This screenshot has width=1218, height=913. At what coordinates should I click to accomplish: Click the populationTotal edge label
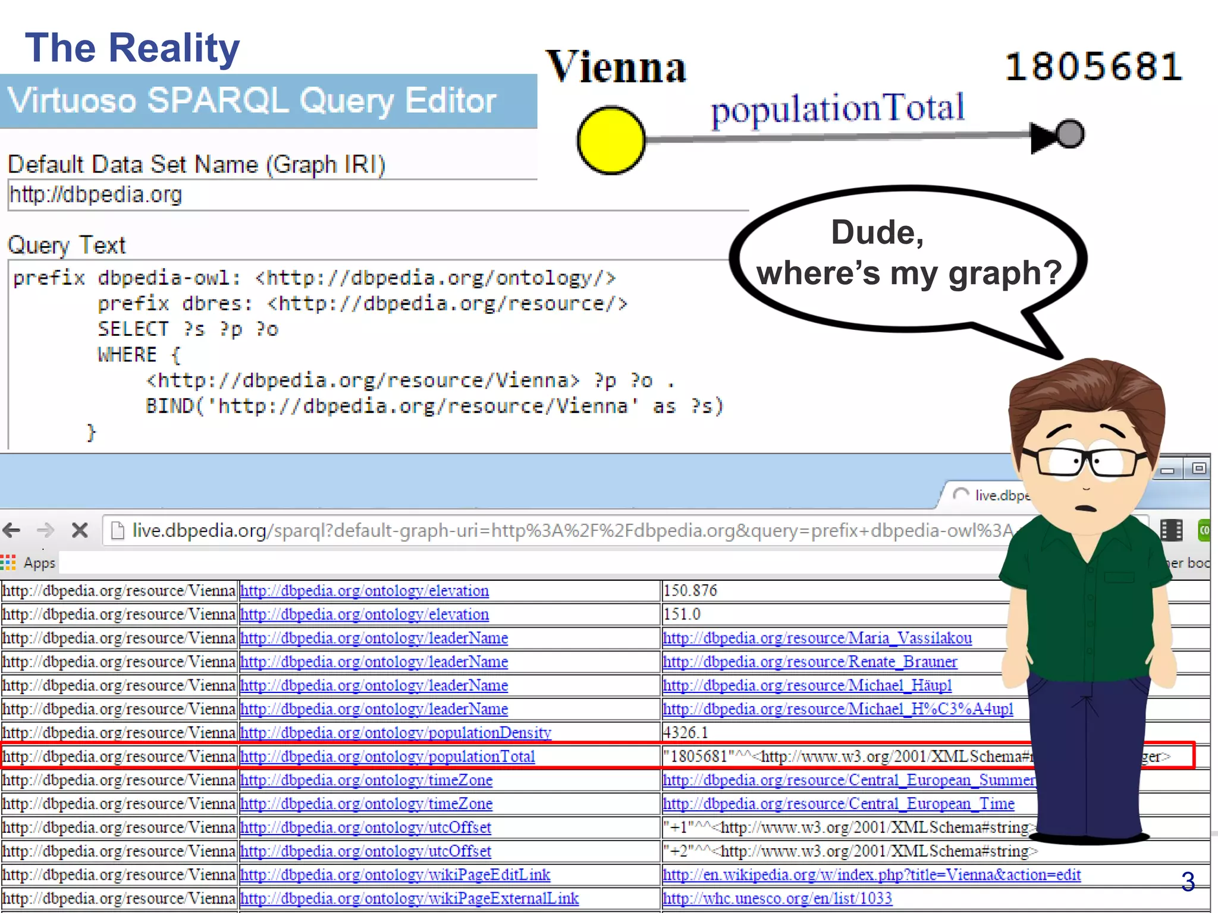pyautogui.click(x=837, y=109)
